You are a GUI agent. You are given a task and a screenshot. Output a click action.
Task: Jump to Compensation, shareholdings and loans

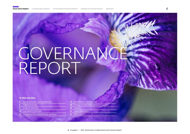tap(42, 114)
